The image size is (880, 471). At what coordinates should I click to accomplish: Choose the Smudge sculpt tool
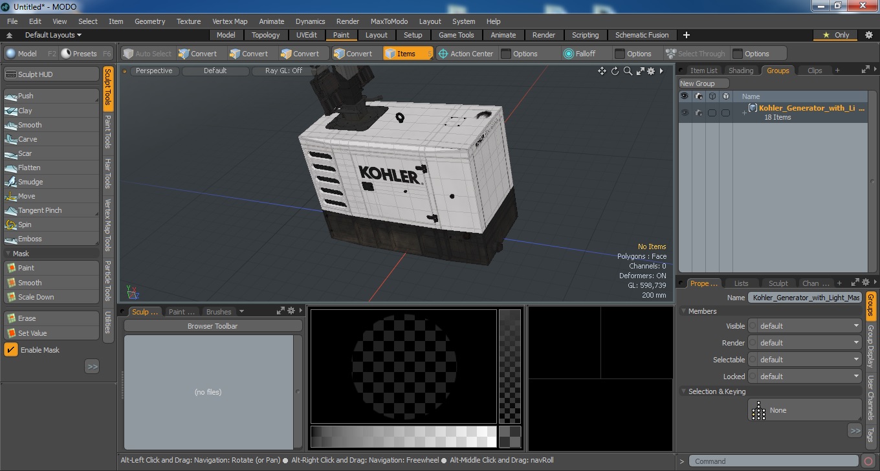coord(51,182)
